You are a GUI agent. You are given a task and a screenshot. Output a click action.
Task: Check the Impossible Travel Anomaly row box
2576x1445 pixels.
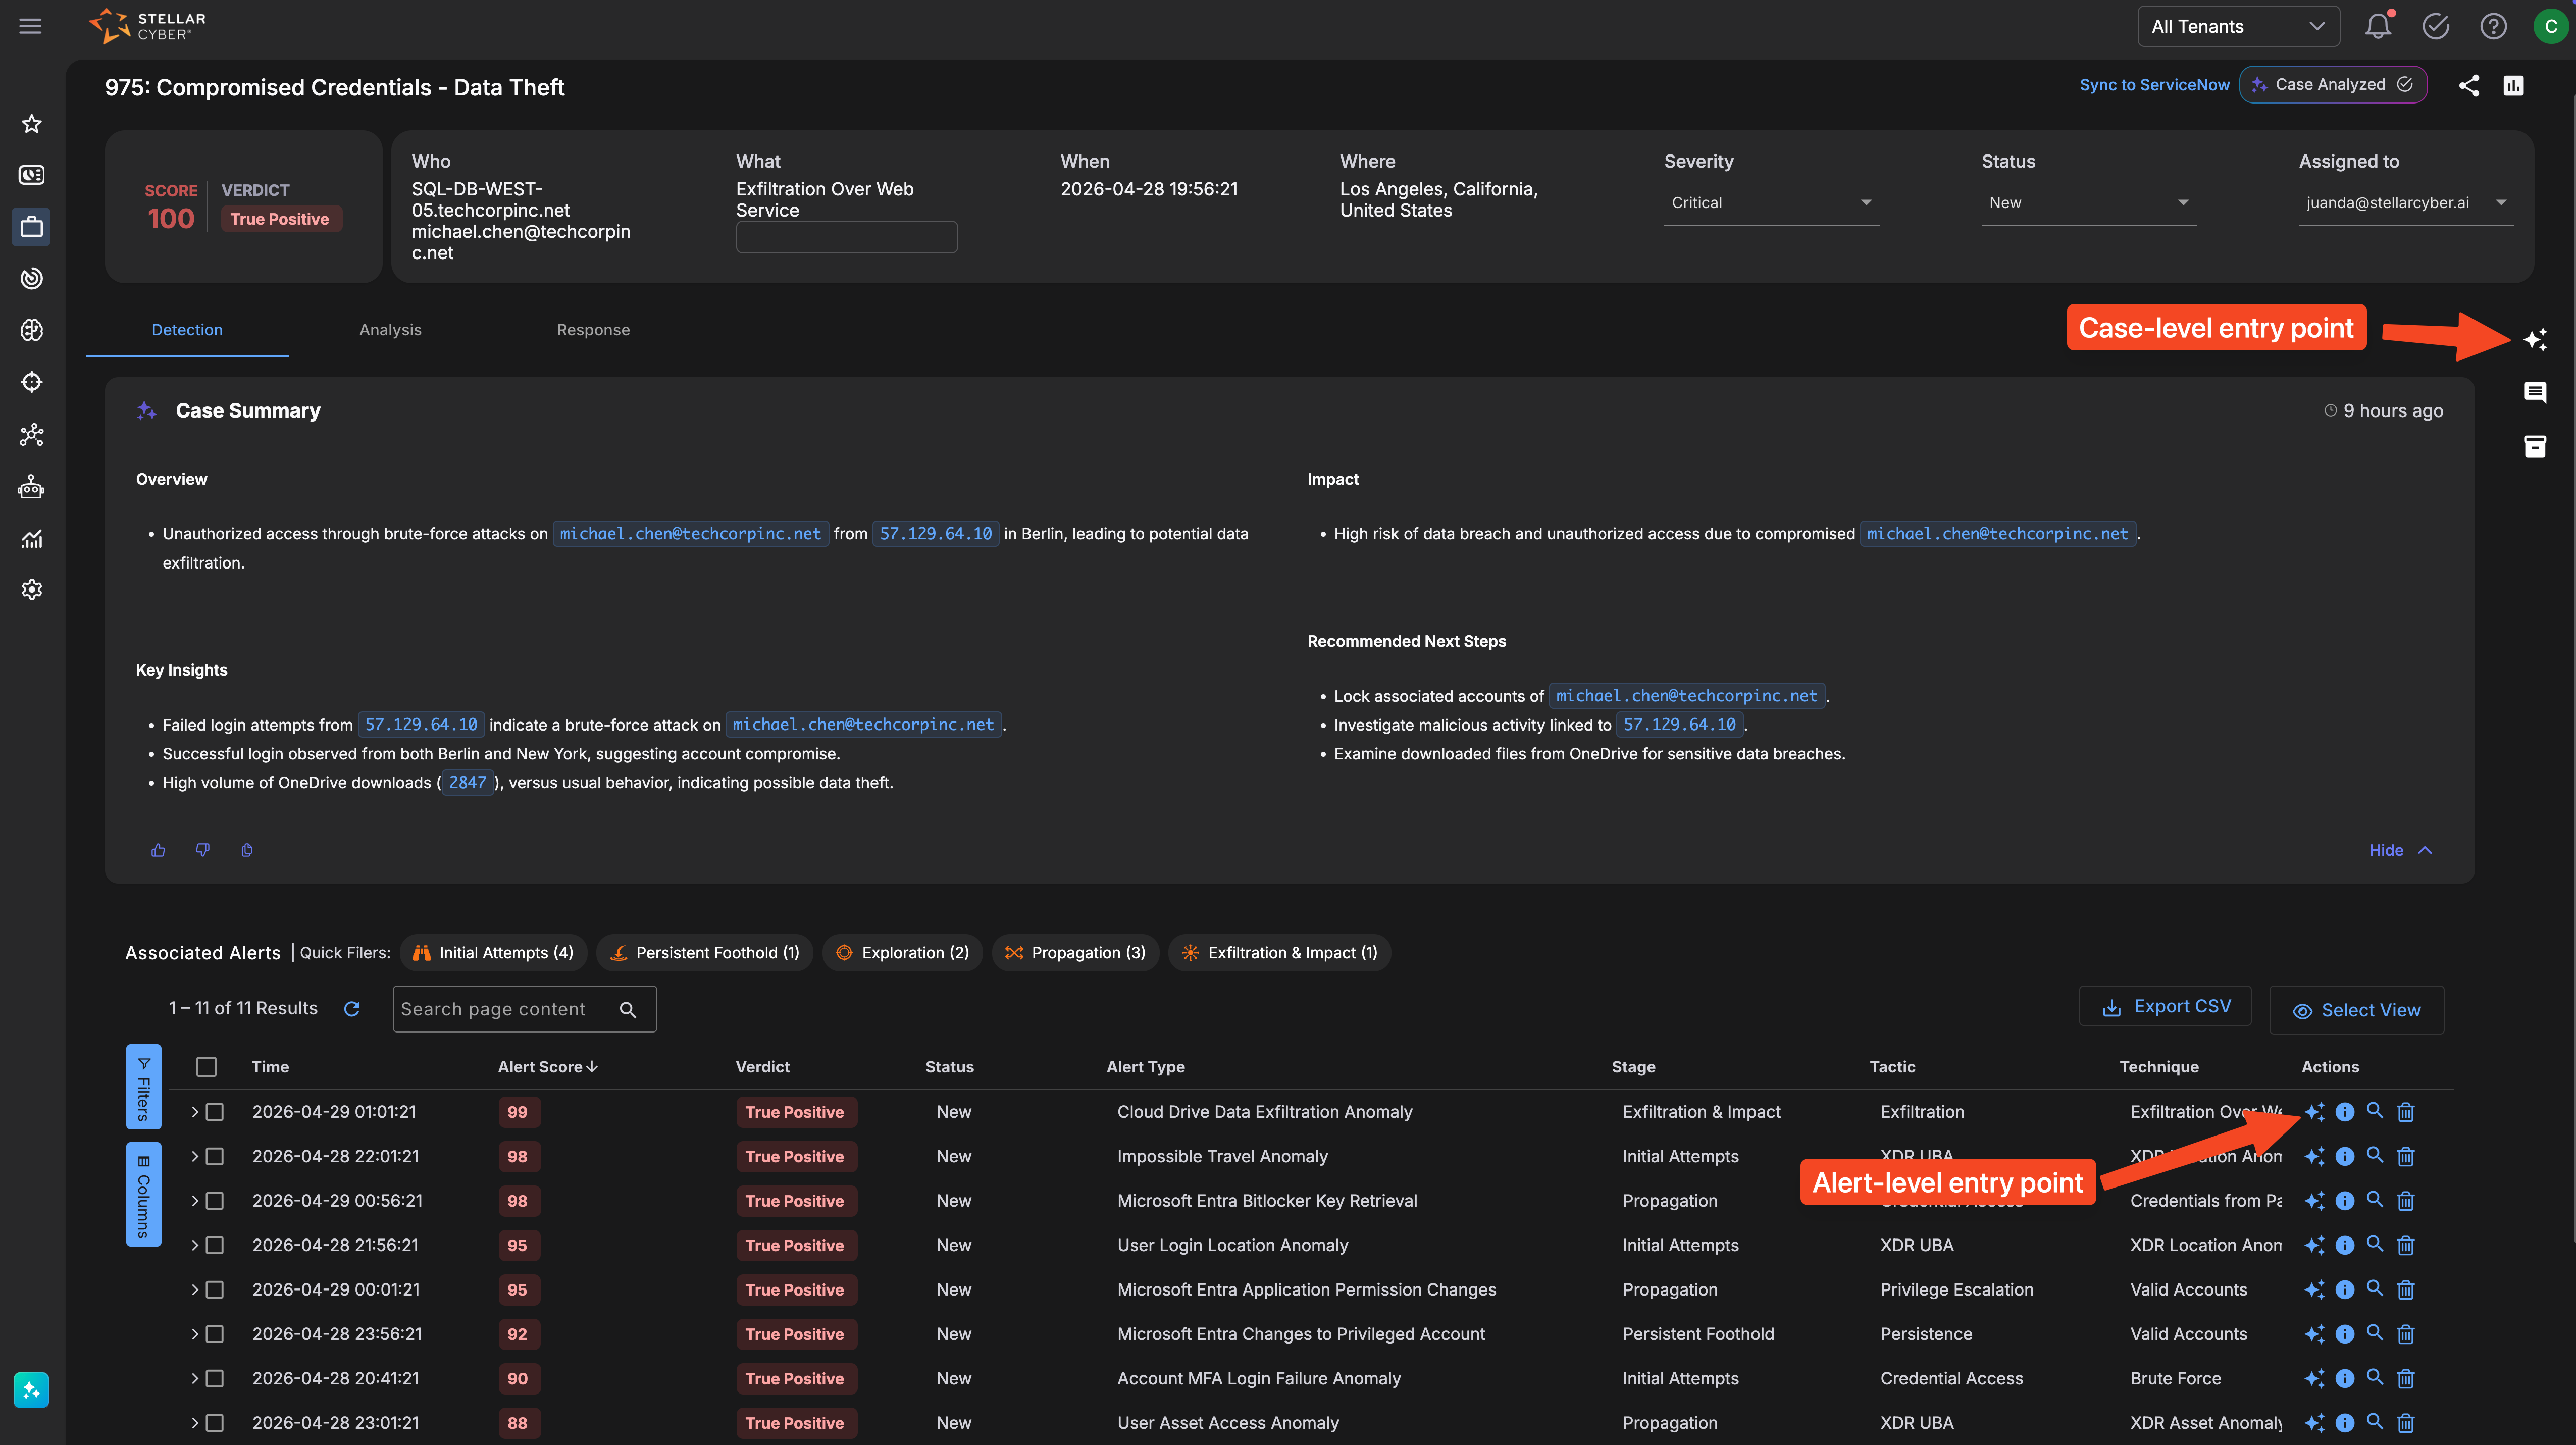point(215,1156)
